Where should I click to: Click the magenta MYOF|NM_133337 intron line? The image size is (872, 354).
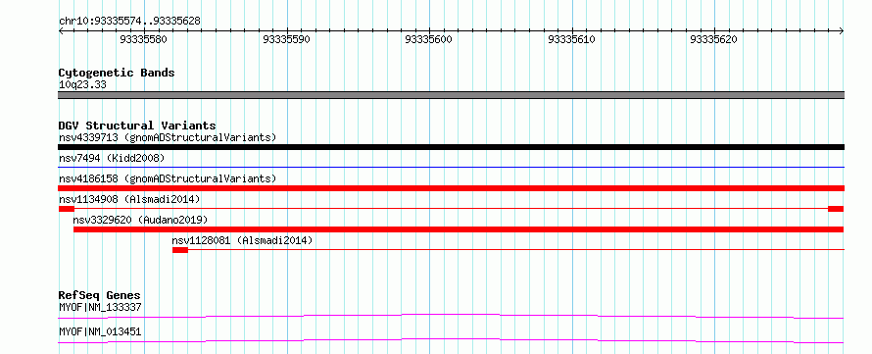pos(451,316)
